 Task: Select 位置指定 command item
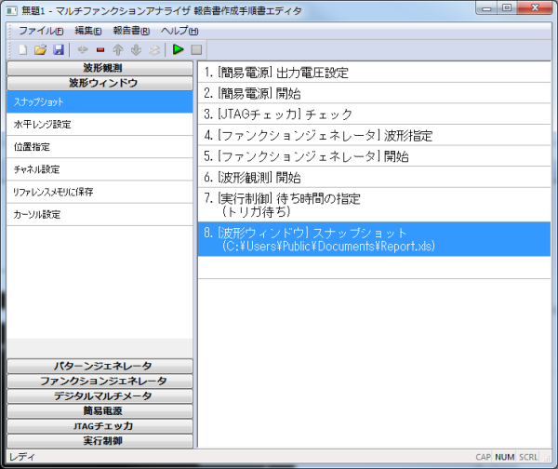(x=100, y=147)
